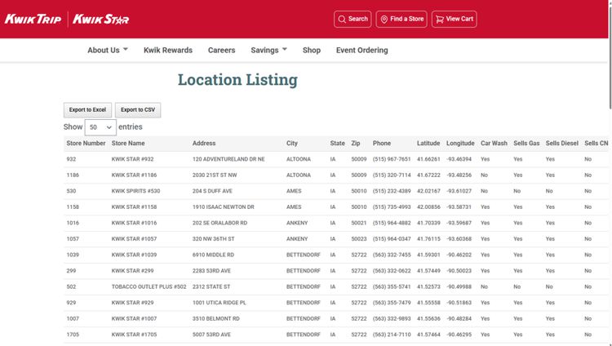This screenshot has height=346, width=612.
Task: Click the Export to Excel button
Action: click(87, 109)
